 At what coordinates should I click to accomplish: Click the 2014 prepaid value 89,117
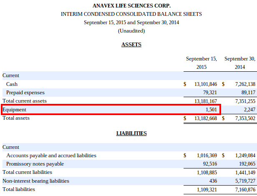pos(248,93)
